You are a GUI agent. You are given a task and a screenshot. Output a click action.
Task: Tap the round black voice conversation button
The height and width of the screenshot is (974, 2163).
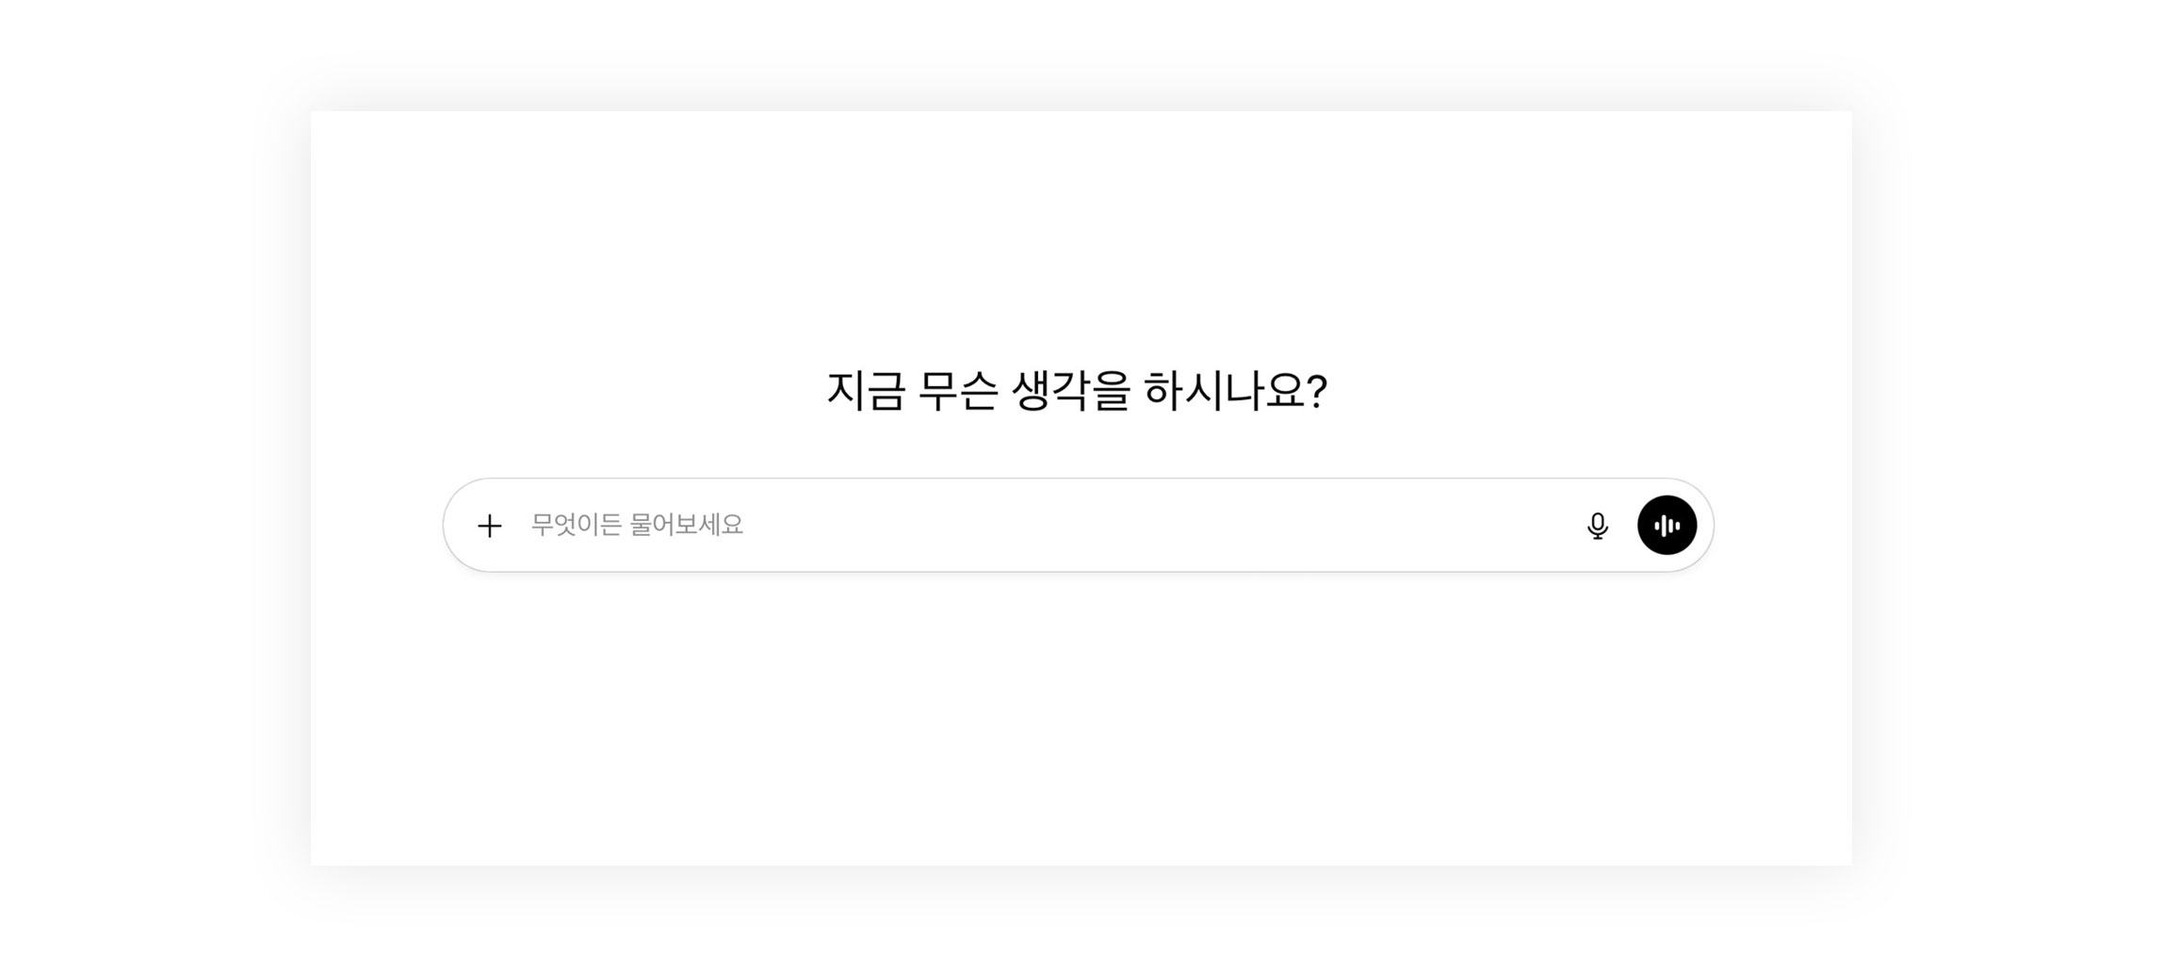(1667, 526)
